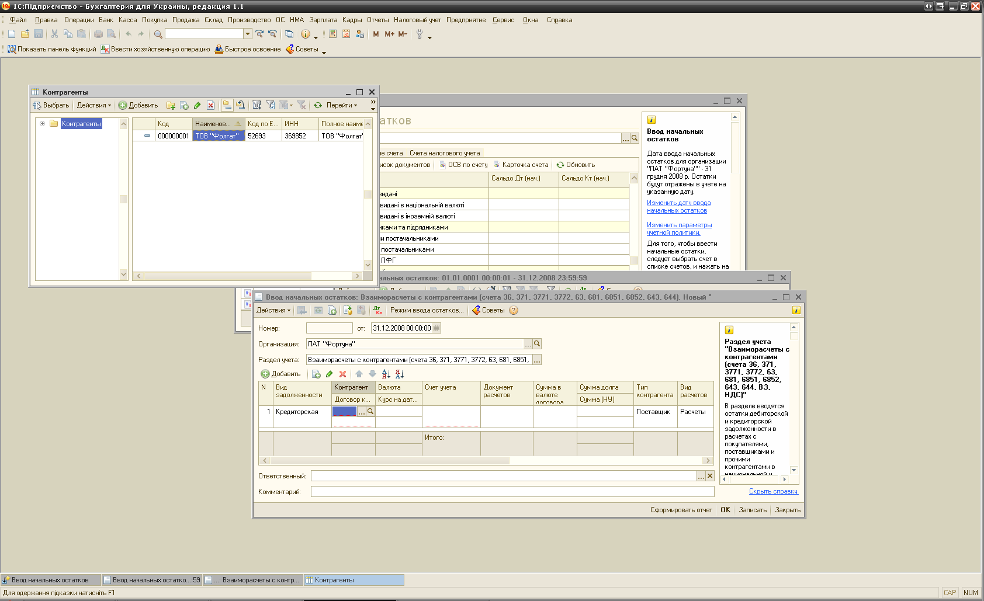Click Режим ввода остатков button
Image resolution: width=984 pixels, height=601 pixels.
tap(427, 310)
